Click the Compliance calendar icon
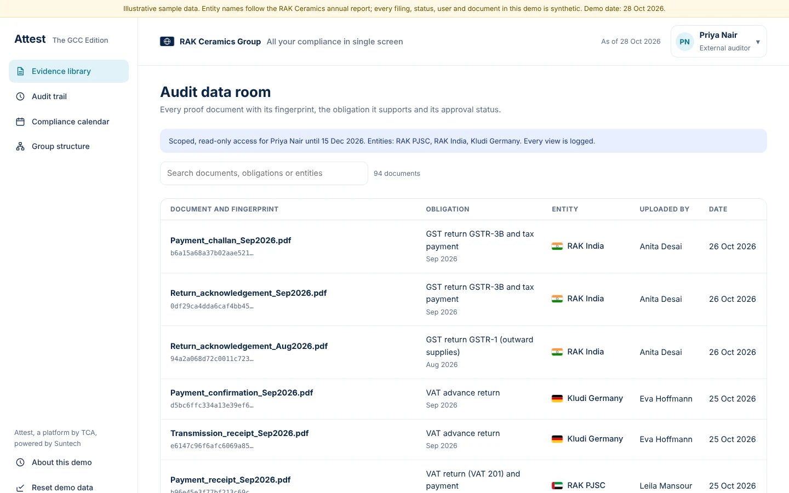 (20, 122)
